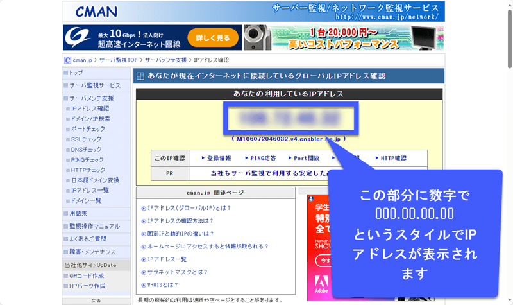Choose SSLチェック in the sidebar

tap(86, 139)
